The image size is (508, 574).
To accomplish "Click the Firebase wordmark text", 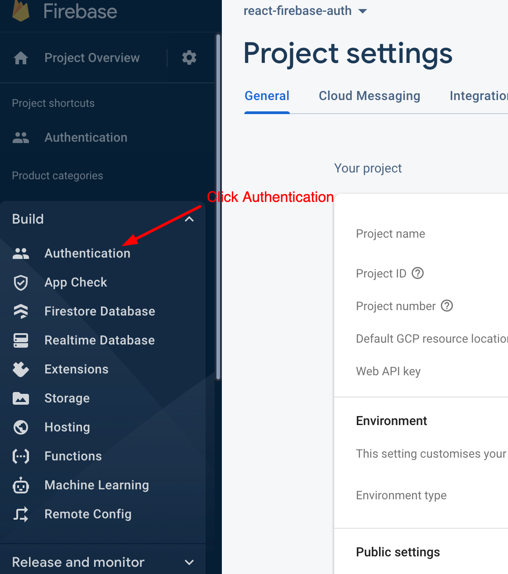I will point(80,11).
